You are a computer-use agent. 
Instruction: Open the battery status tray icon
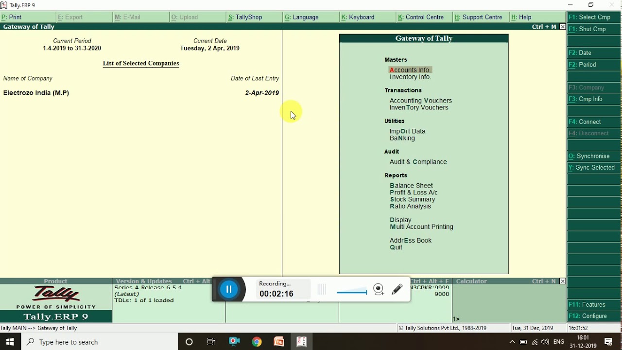pyautogui.click(x=523, y=342)
